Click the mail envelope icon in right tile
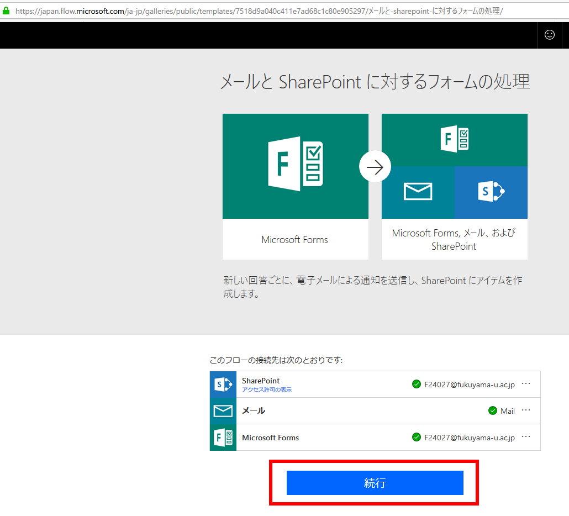The height and width of the screenshot is (516, 569). pos(418,191)
